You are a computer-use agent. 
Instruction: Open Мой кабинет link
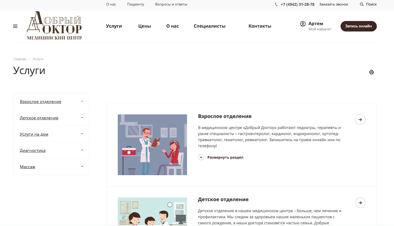point(320,29)
